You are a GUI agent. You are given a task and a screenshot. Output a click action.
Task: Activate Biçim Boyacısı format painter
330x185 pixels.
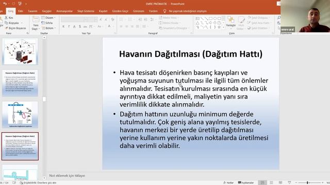point(15,28)
